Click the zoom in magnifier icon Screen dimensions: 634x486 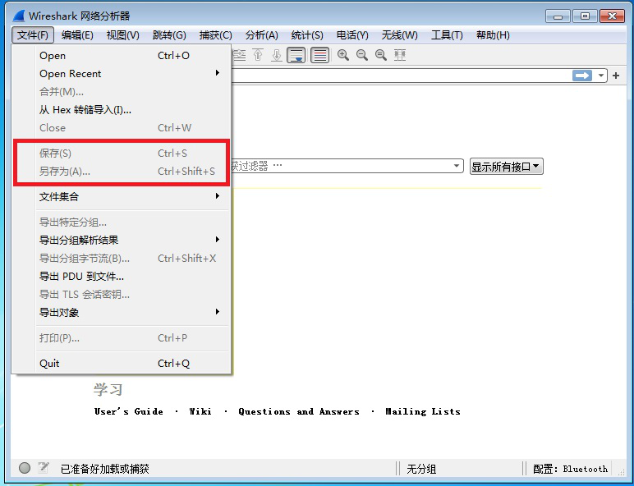[x=343, y=55]
